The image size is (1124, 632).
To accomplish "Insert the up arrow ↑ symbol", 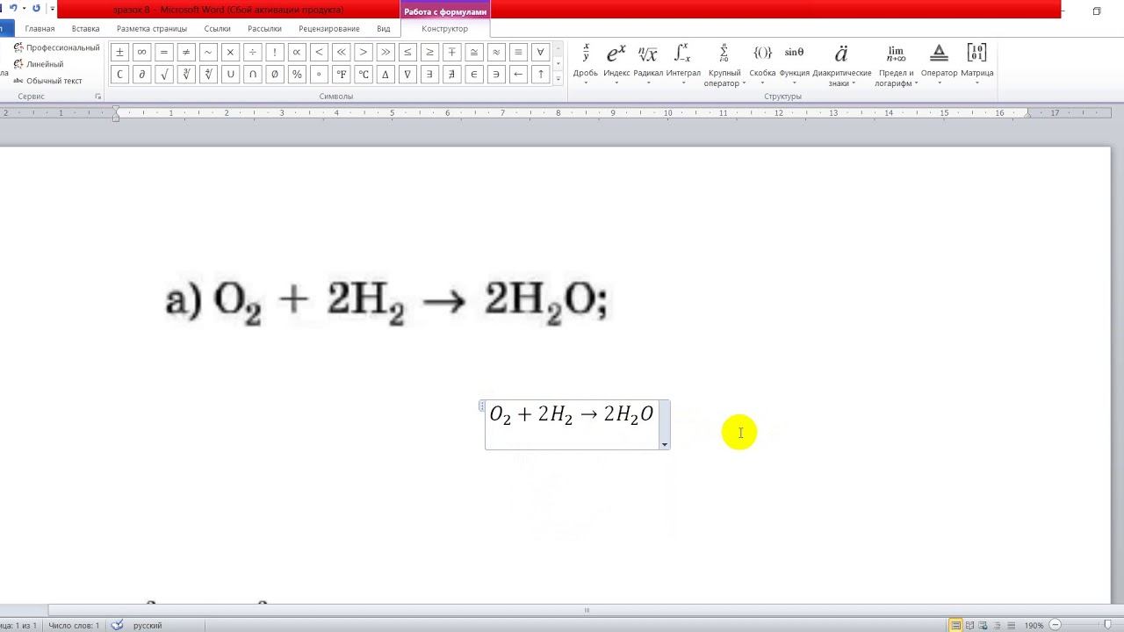I will click(x=540, y=75).
